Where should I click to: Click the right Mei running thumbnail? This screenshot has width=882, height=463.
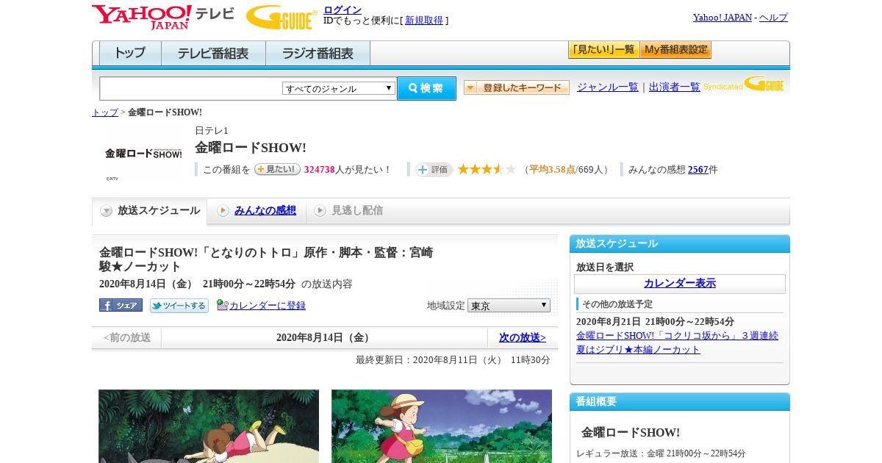(x=442, y=426)
